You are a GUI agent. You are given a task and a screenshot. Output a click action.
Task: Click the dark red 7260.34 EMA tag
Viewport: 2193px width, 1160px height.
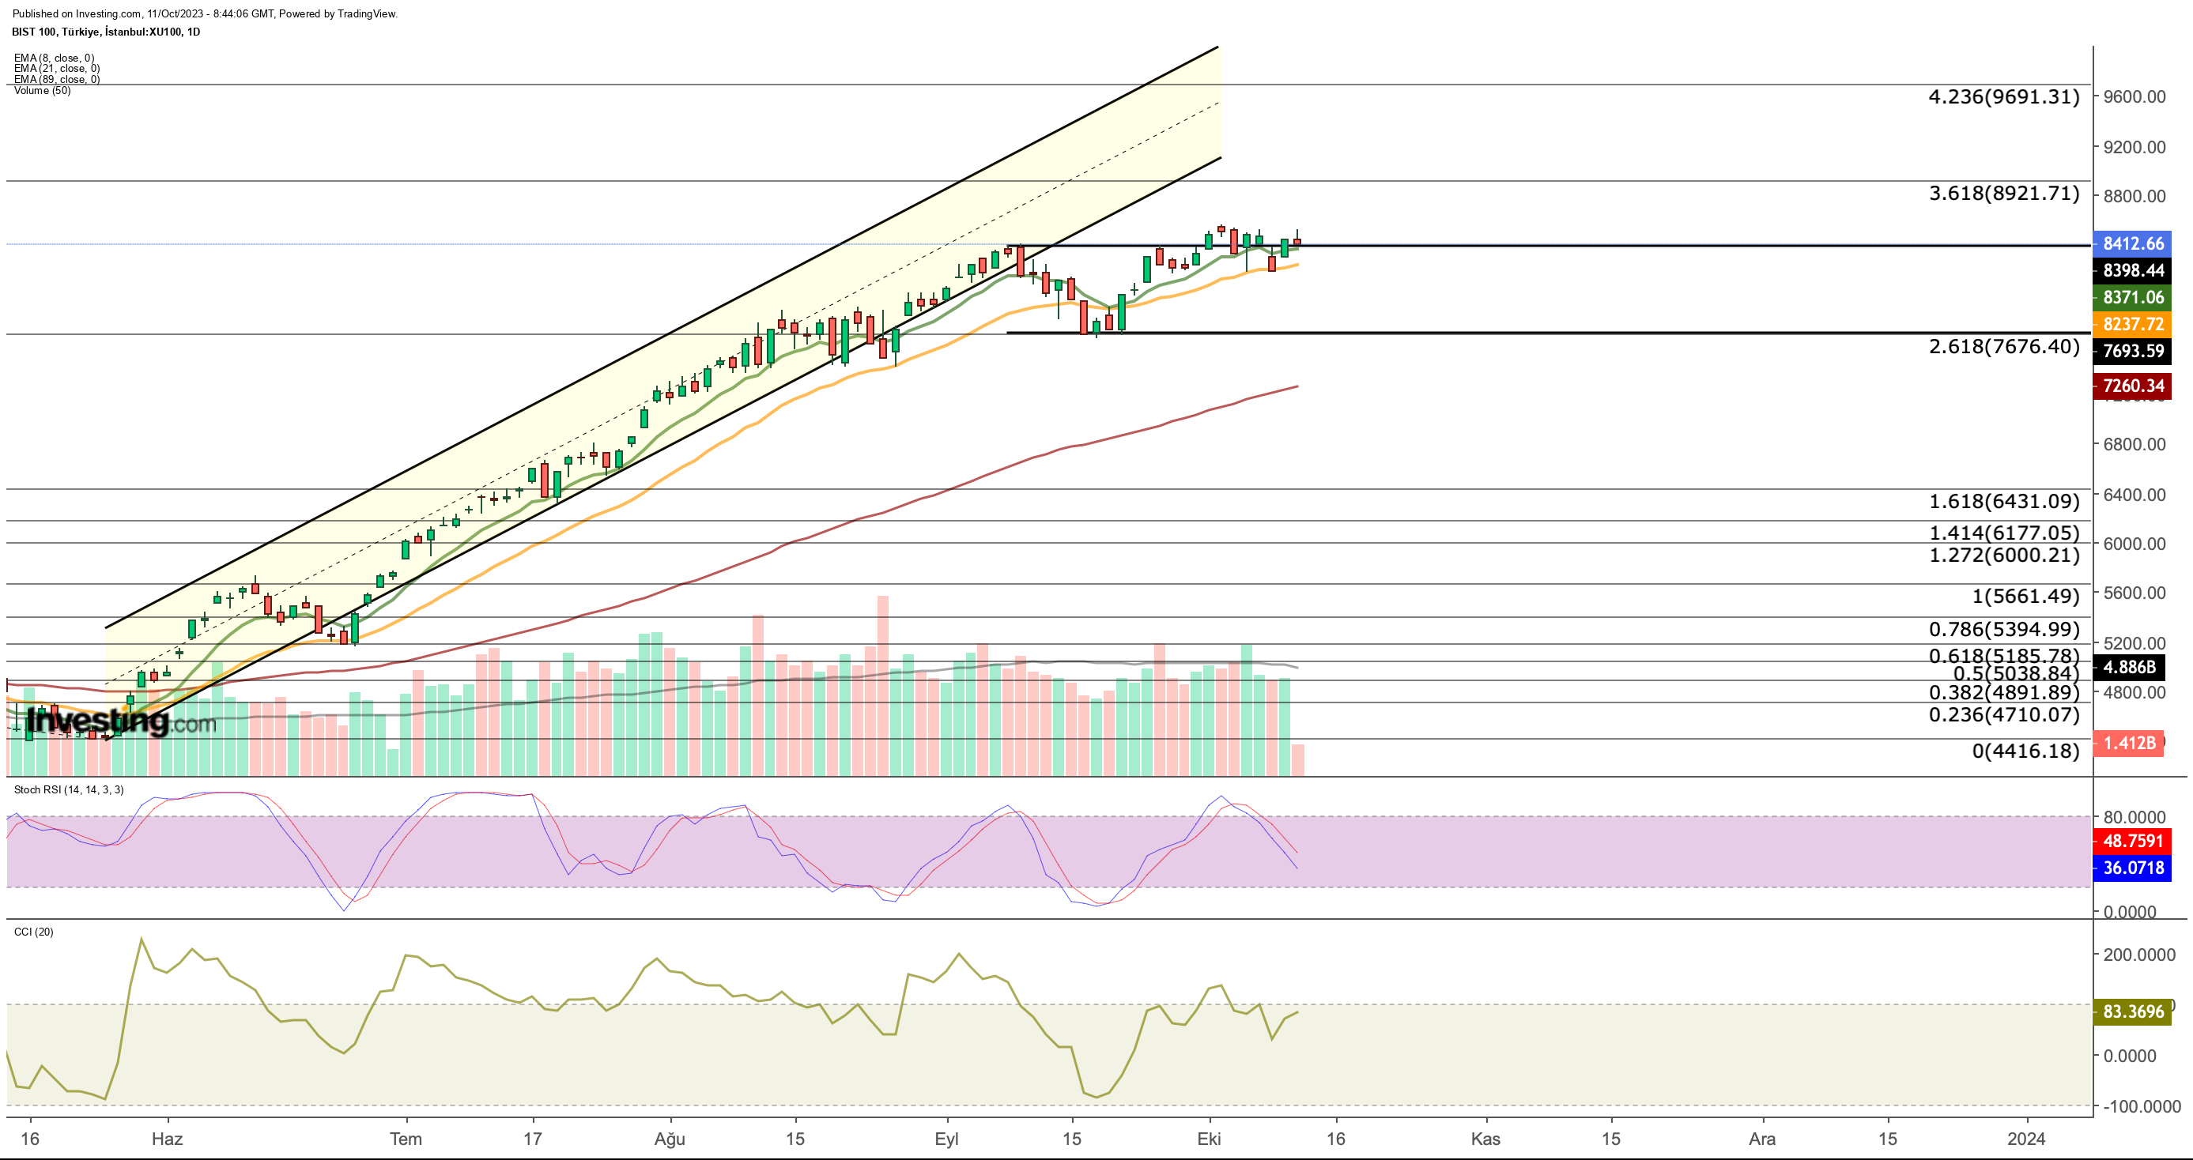click(2133, 386)
